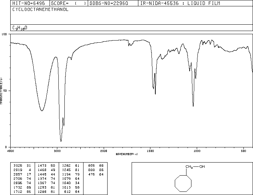Click the 2000 wavenumber axis label
The image size is (253, 195).
pyautogui.click(x=104, y=151)
